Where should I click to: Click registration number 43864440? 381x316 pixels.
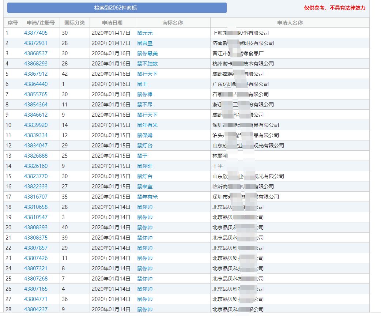point(36,84)
